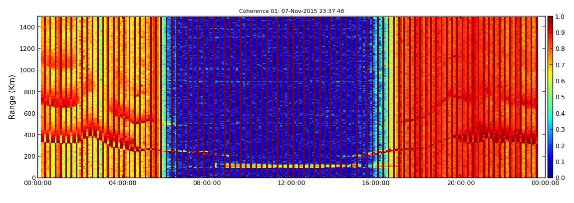The height and width of the screenshot is (203, 574).
Task: Click the 1400 tick label on the range axis
Action: coord(26,27)
